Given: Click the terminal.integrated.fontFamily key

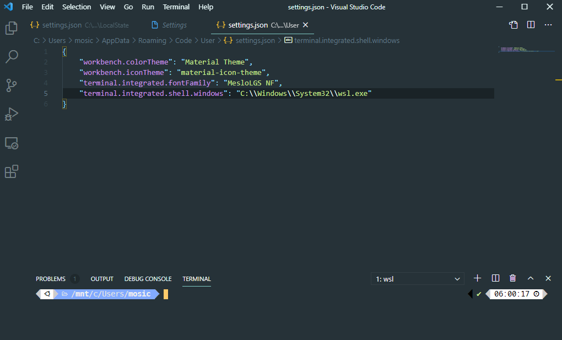Looking at the screenshot, I should pyautogui.click(x=147, y=83).
